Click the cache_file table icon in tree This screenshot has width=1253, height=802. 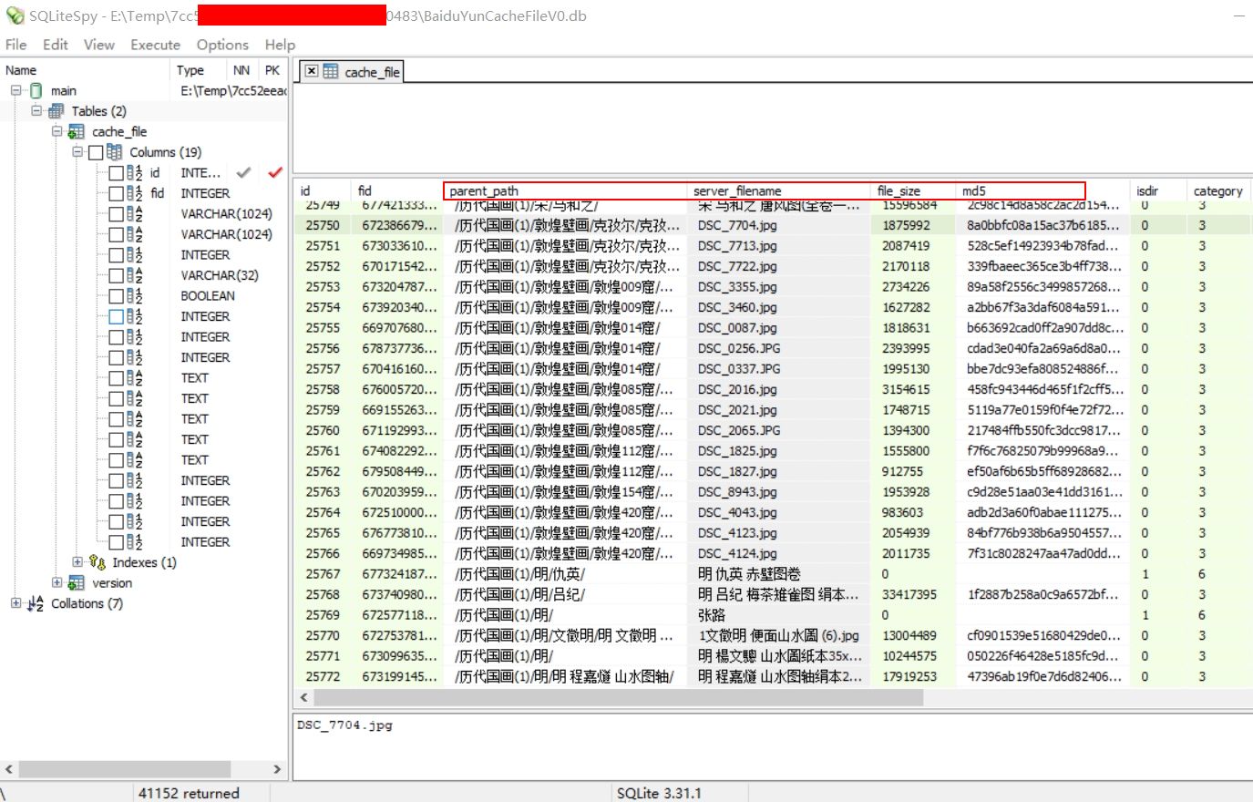coord(77,132)
